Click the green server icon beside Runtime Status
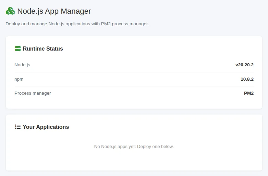 (18, 49)
